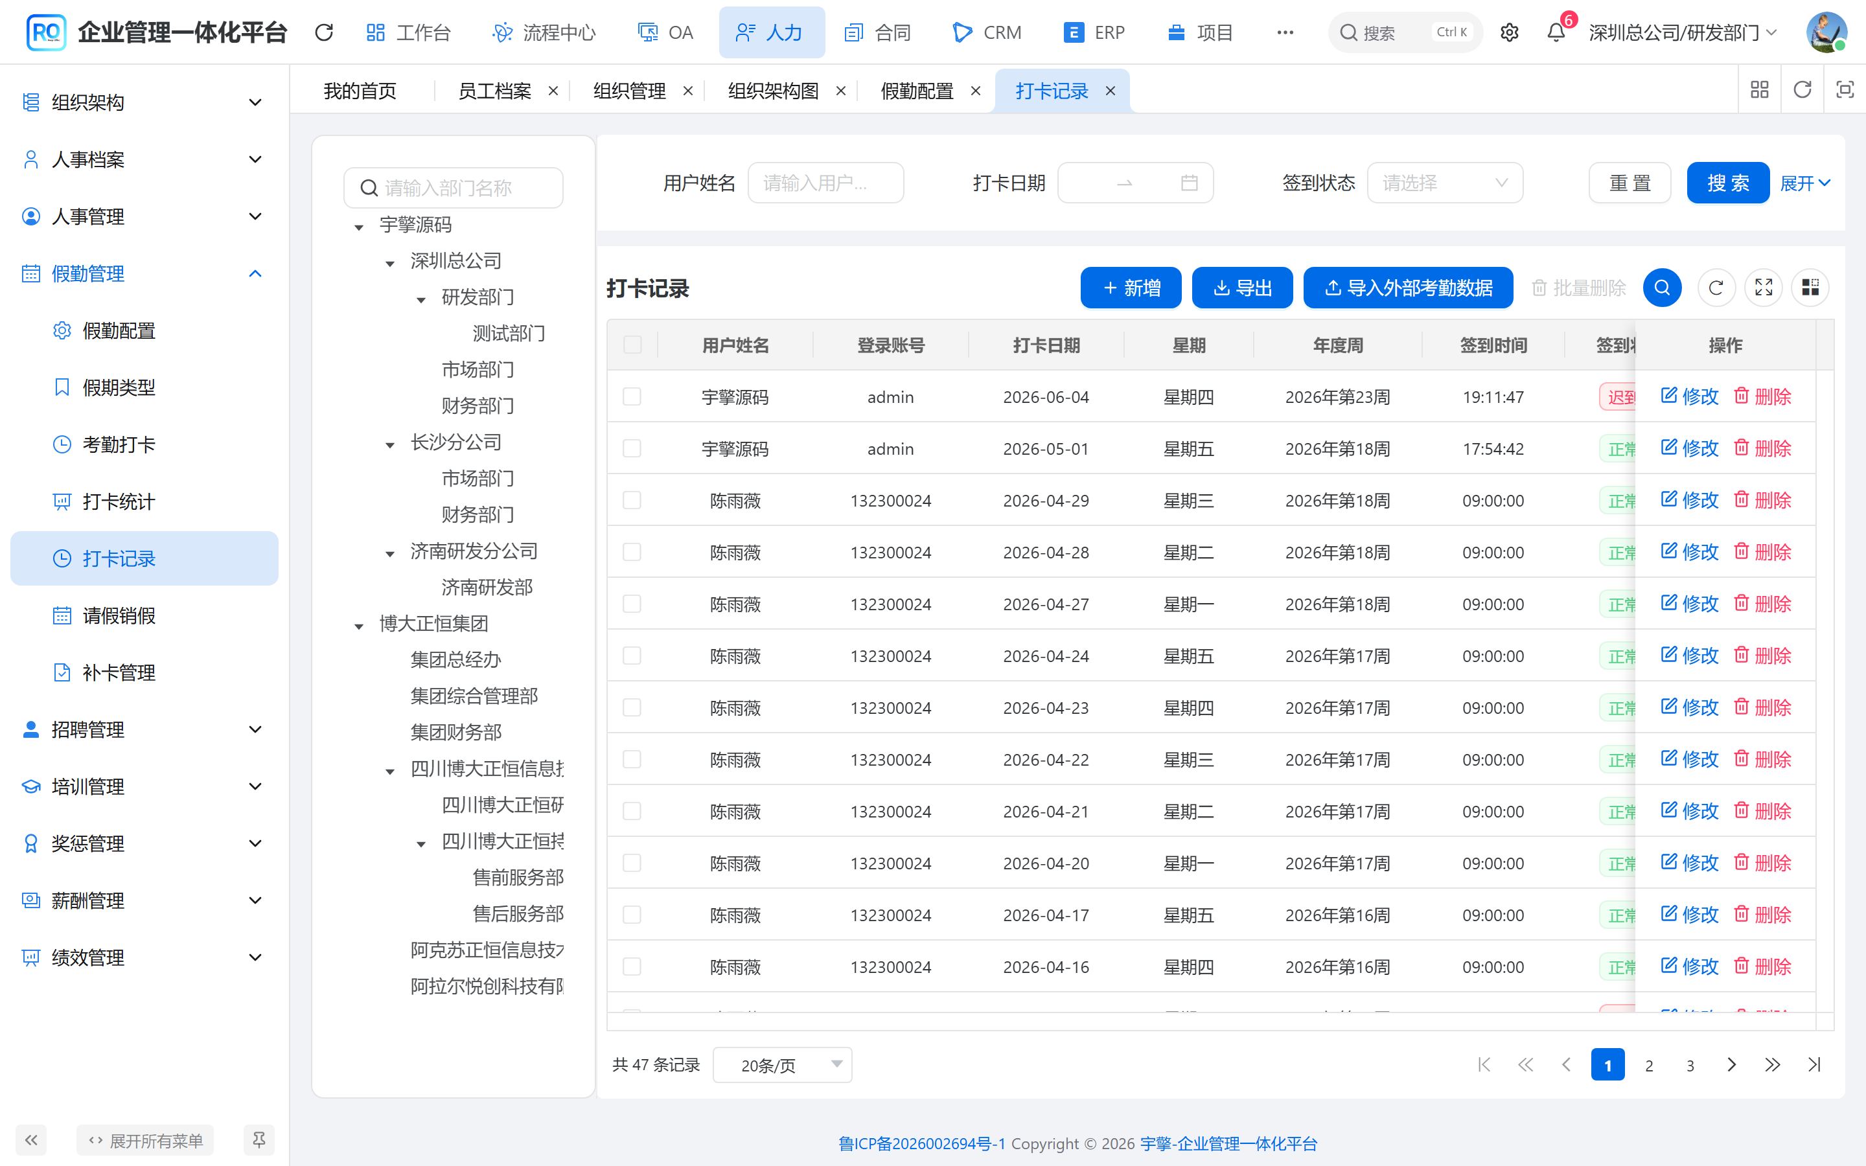The height and width of the screenshot is (1166, 1866).
Task: Click the 用户姓名 input field
Action: pos(825,183)
